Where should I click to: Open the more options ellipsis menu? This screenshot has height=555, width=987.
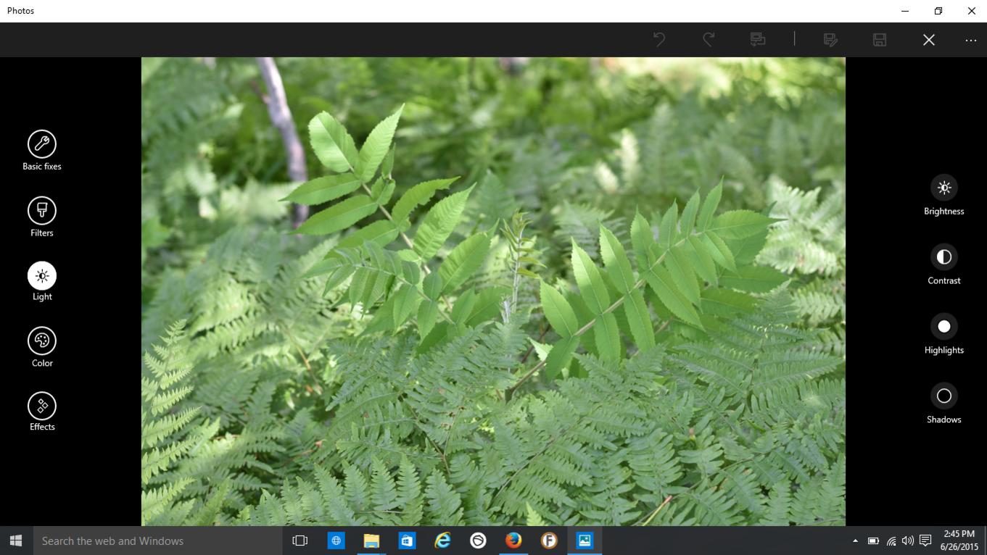click(x=971, y=41)
